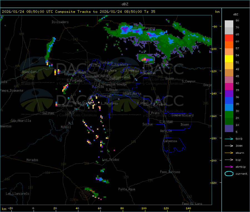Click the CompantEscard map label
This screenshot has height=212, width=250.
click(182, 115)
